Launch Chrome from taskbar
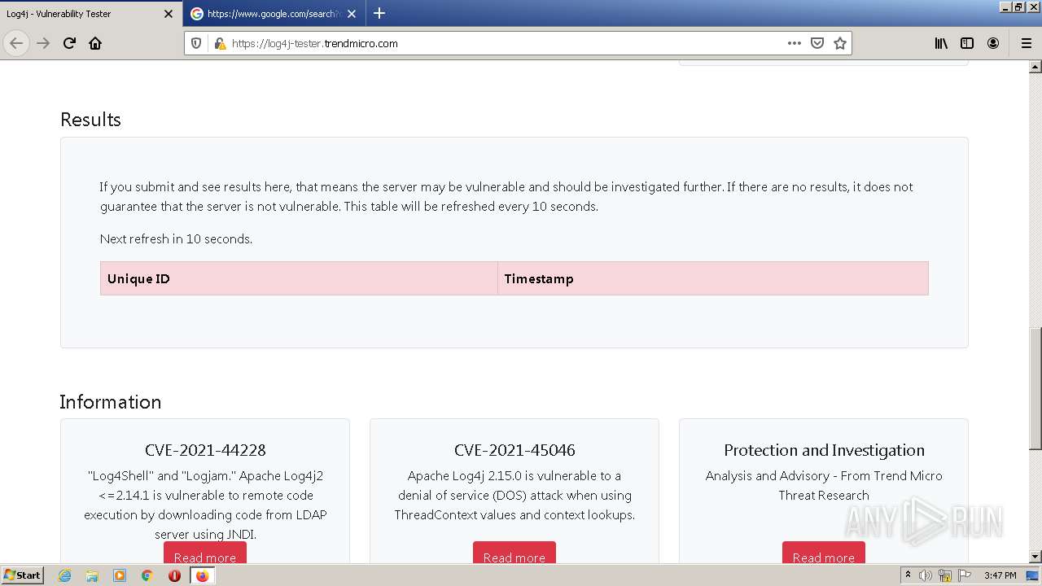Screen dimensions: 1042x586 (x=147, y=575)
